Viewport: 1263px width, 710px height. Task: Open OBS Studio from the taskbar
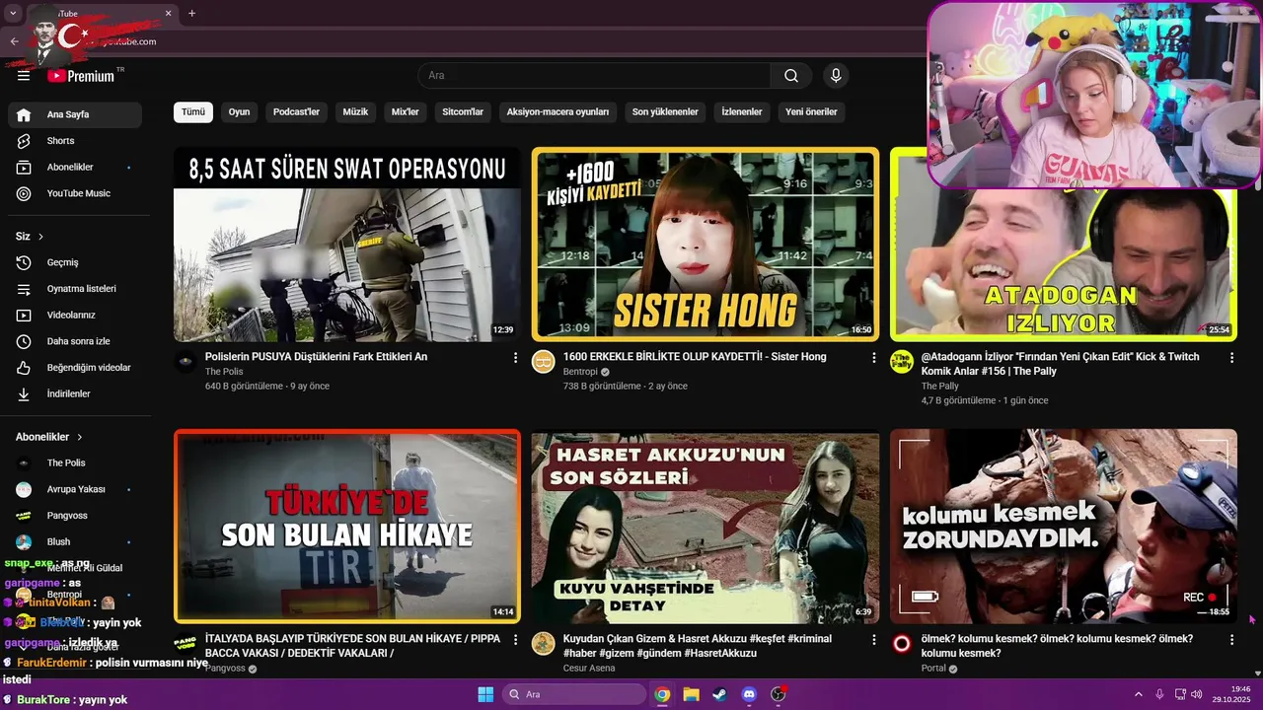[778, 694]
